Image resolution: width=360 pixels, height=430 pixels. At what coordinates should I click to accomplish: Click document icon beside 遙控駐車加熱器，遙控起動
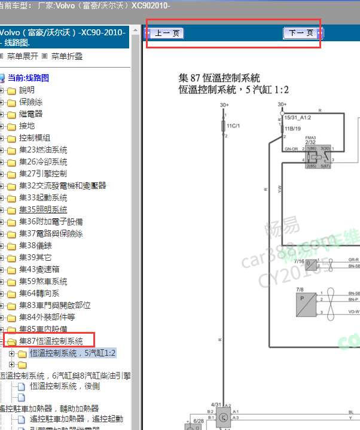tap(22, 420)
